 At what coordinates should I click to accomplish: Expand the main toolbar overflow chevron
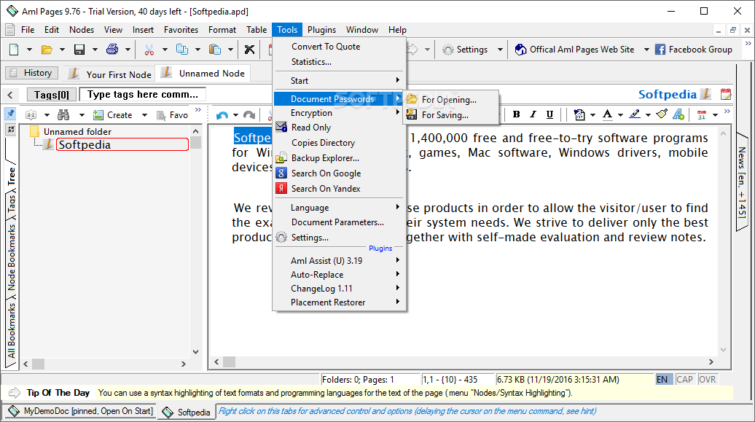click(748, 43)
